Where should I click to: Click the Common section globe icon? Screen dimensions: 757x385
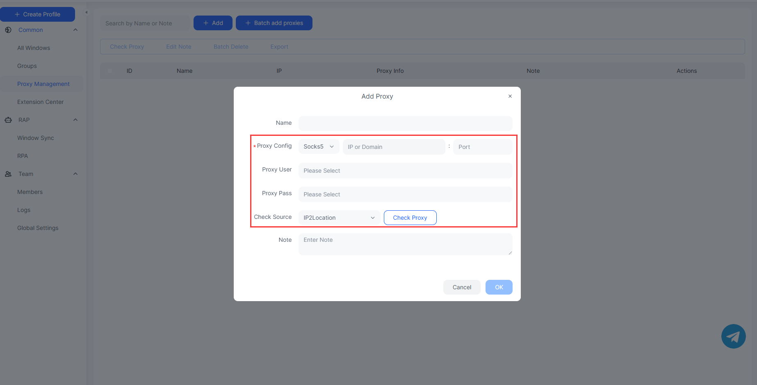[8, 30]
